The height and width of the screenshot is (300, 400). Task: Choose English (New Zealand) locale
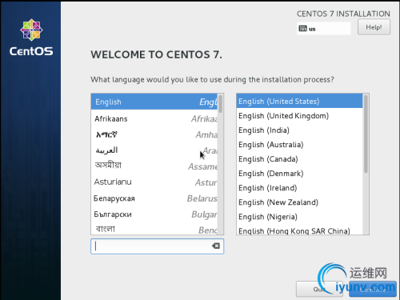299,202
